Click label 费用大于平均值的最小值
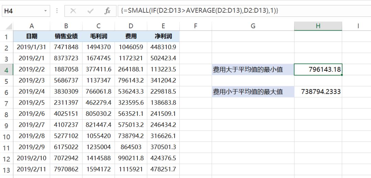This screenshot has width=371, height=178. [253, 70]
